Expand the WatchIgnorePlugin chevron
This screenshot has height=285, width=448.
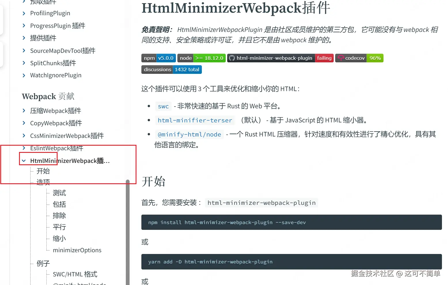[24, 75]
